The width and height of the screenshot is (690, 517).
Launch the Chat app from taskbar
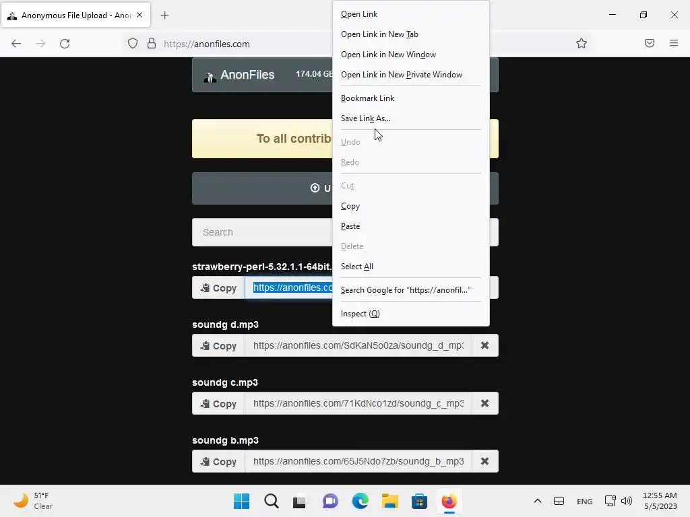[330, 501]
